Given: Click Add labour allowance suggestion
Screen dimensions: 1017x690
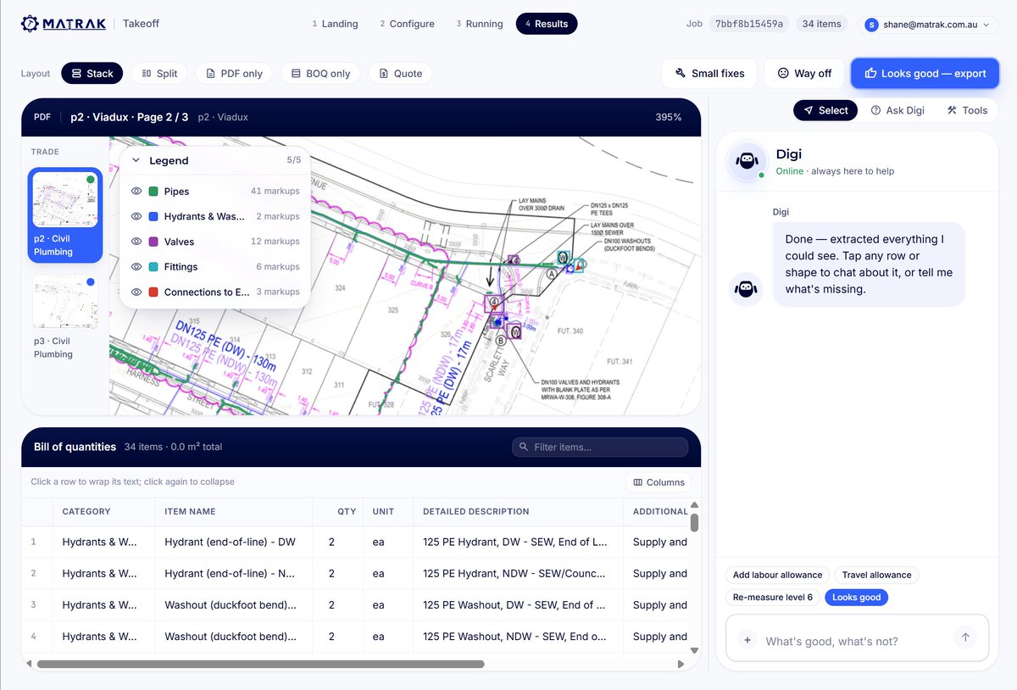Looking at the screenshot, I should pyautogui.click(x=777, y=575).
